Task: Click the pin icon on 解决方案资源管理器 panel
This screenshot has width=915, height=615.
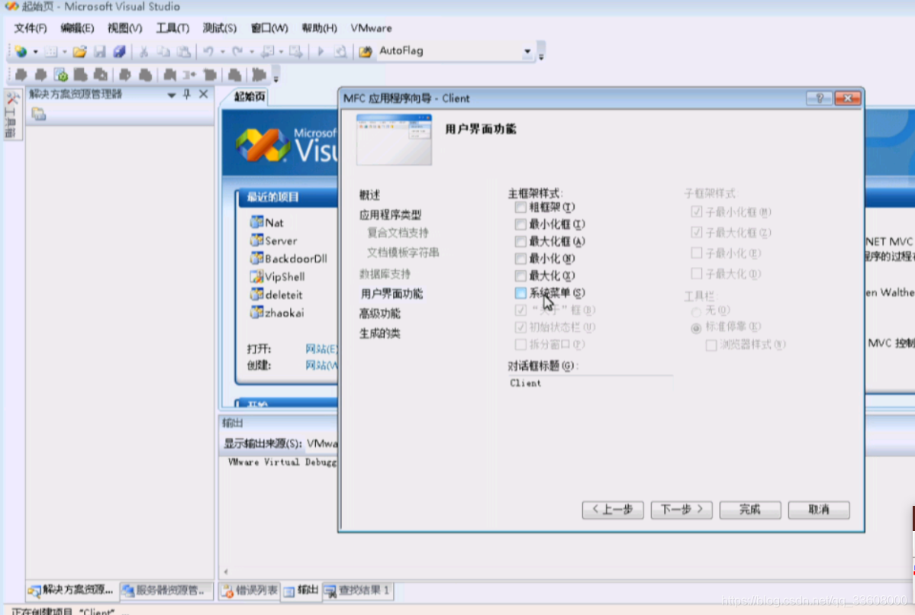Action: click(185, 93)
